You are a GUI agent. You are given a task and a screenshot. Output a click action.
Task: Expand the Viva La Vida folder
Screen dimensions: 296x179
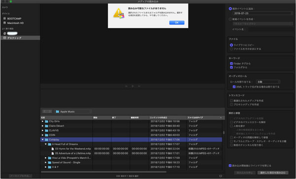click(46, 158)
